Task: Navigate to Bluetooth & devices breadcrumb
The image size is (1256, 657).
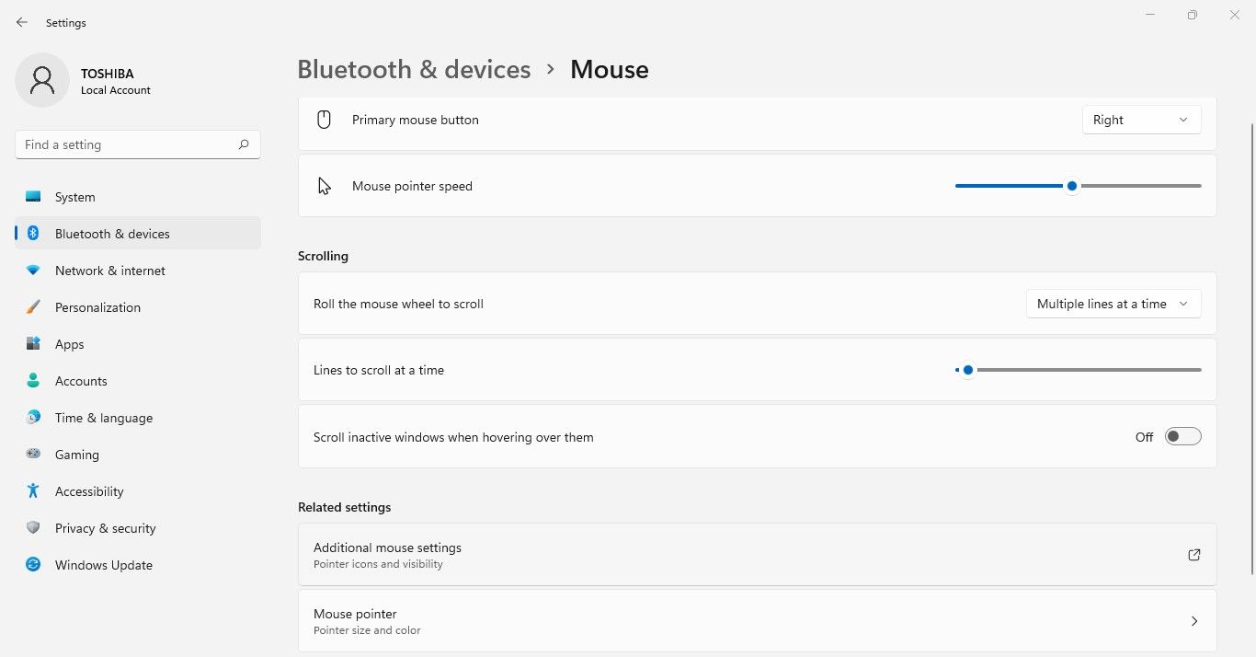Action: [x=414, y=68]
